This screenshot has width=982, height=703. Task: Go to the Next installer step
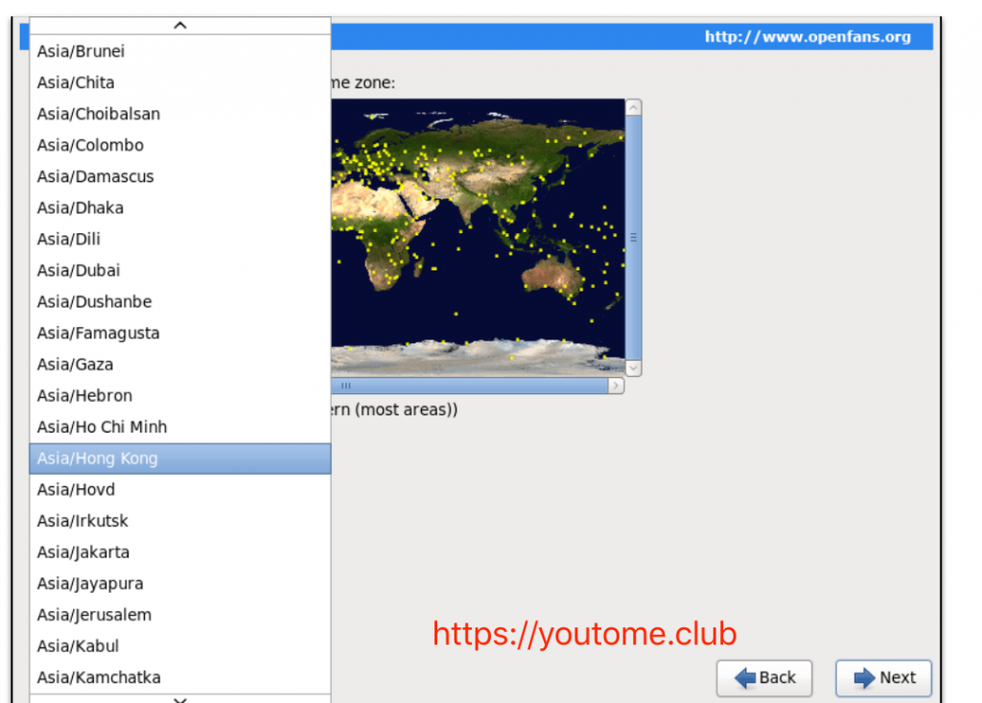[883, 678]
